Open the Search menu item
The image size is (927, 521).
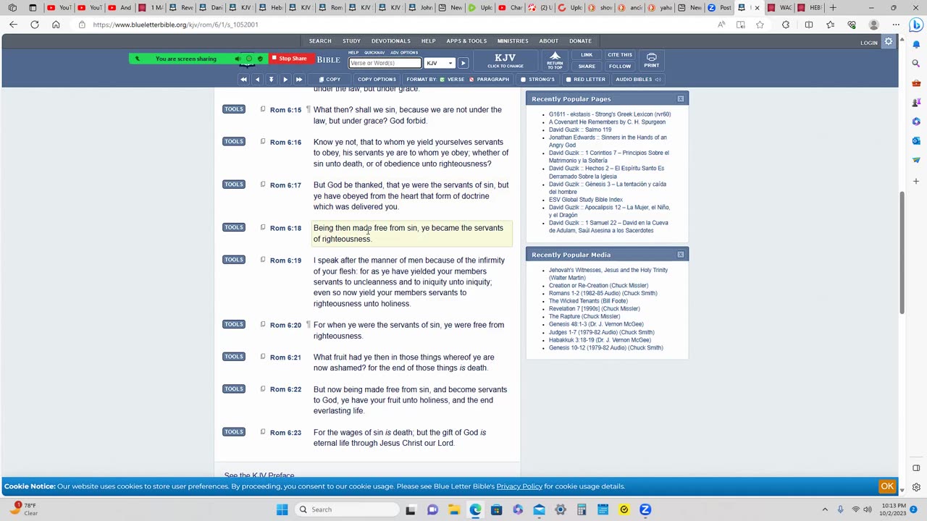click(320, 41)
